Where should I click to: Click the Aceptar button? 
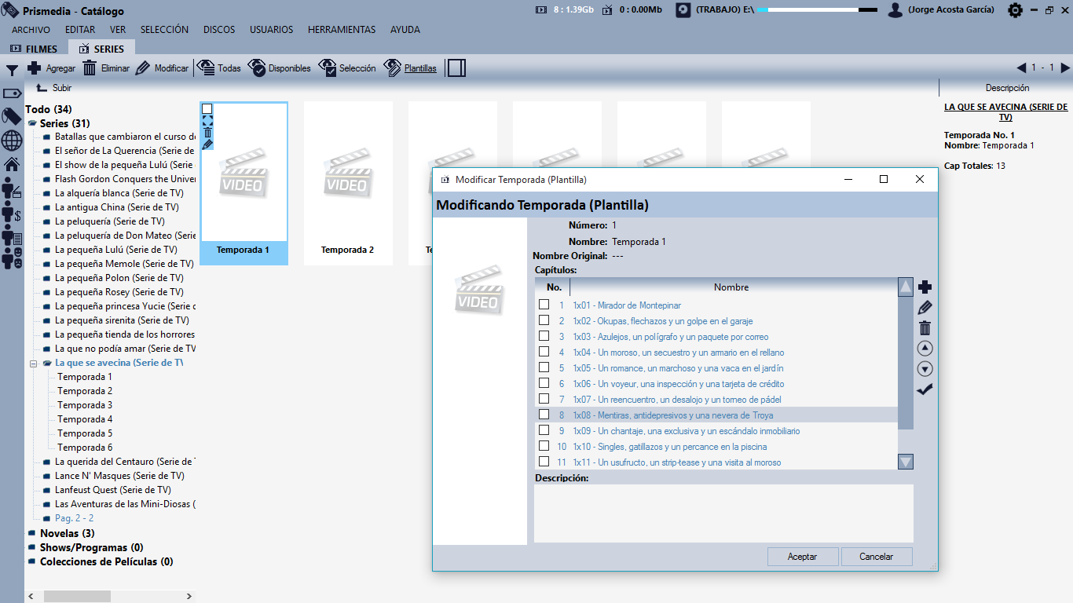point(802,557)
